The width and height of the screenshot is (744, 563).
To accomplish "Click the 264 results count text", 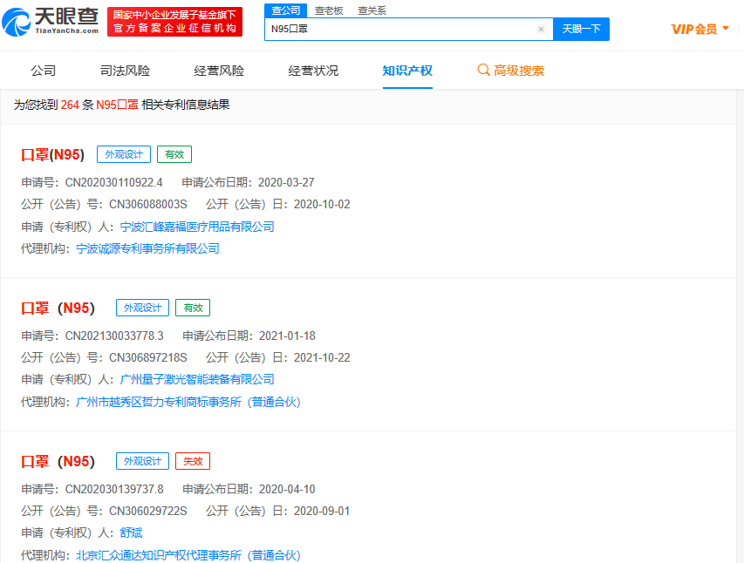I will pos(70,105).
